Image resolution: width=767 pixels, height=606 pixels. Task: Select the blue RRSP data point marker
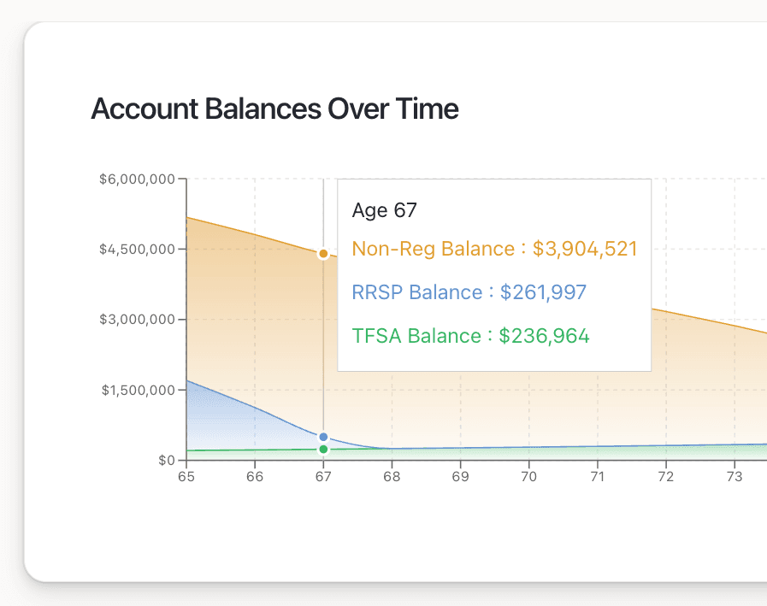pos(323,436)
